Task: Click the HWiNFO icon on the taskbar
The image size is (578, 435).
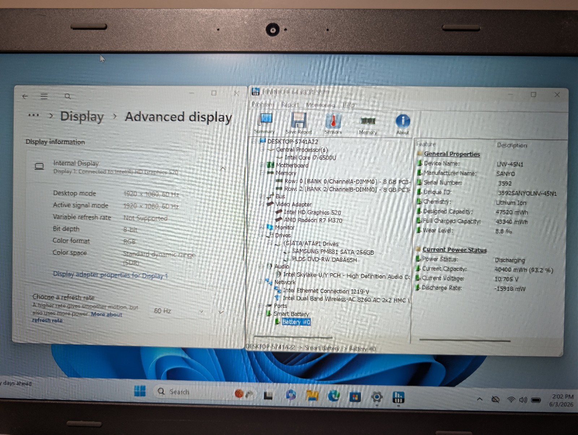Action: (x=398, y=398)
